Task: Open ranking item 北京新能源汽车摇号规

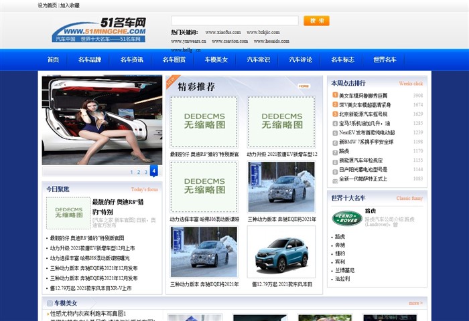Action: click(x=363, y=114)
